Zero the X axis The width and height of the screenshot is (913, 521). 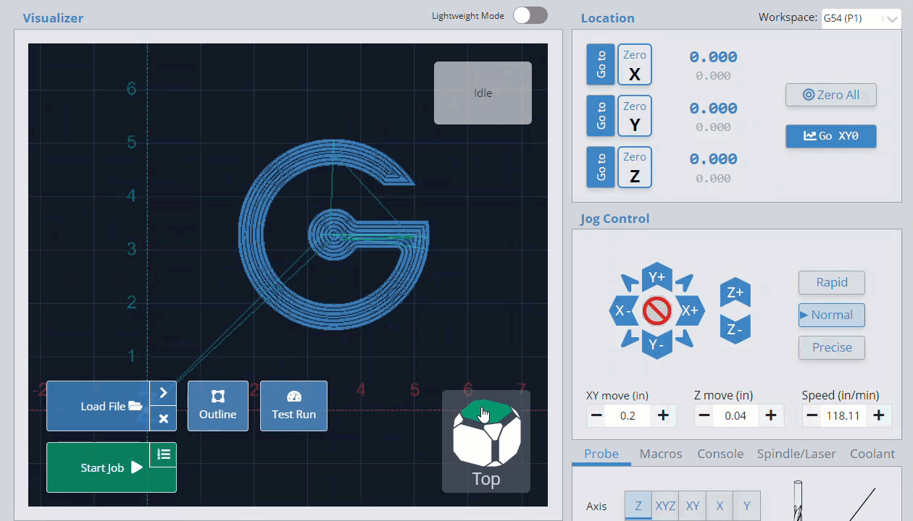click(x=635, y=64)
